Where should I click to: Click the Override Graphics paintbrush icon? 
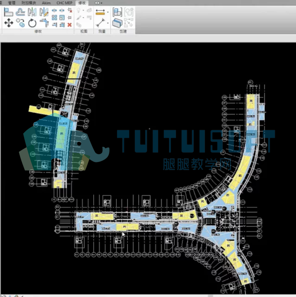(x=79, y=17)
